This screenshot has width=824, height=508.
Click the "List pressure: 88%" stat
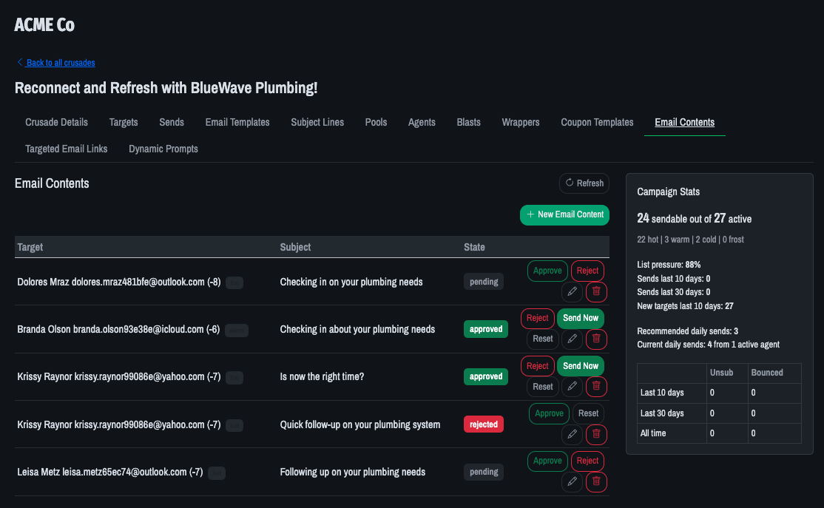pyautogui.click(x=669, y=265)
